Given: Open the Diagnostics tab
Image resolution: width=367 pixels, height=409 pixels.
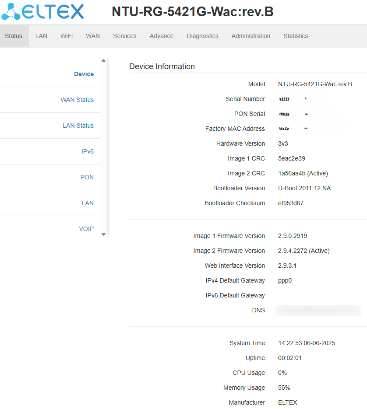Looking at the screenshot, I should coord(202,36).
